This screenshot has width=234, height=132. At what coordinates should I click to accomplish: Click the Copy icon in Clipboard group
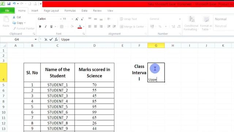pyautogui.click(x=14, y=23)
